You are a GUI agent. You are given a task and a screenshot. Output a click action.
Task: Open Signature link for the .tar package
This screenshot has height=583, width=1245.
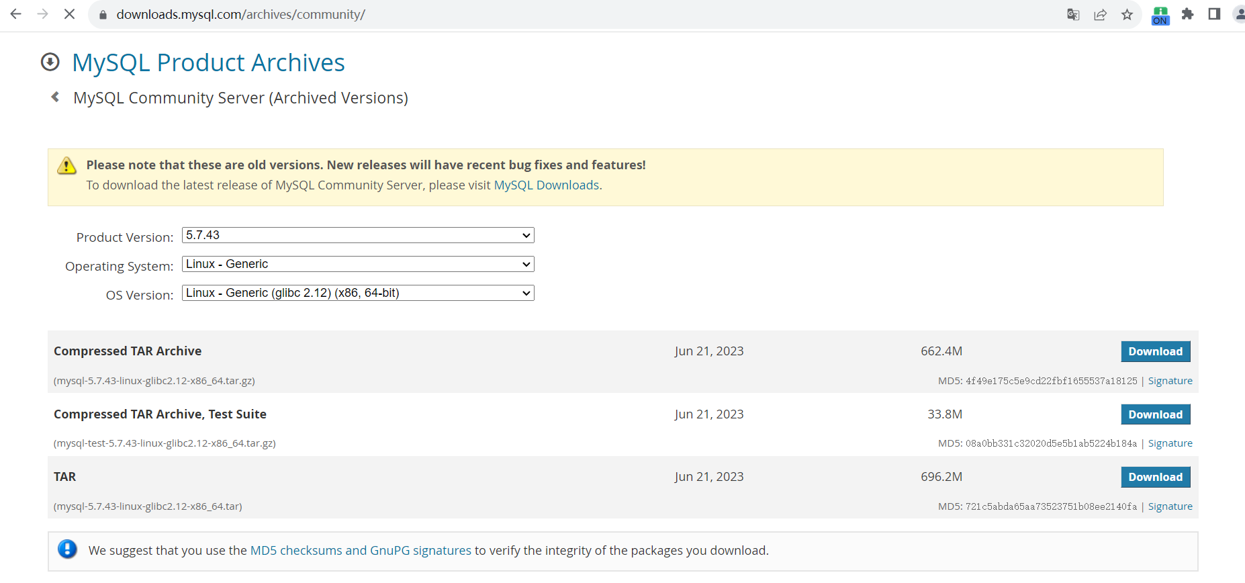point(1170,506)
